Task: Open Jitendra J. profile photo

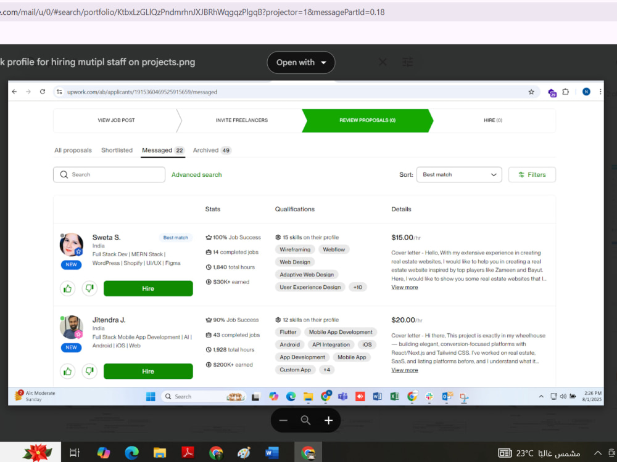Action: point(71,327)
